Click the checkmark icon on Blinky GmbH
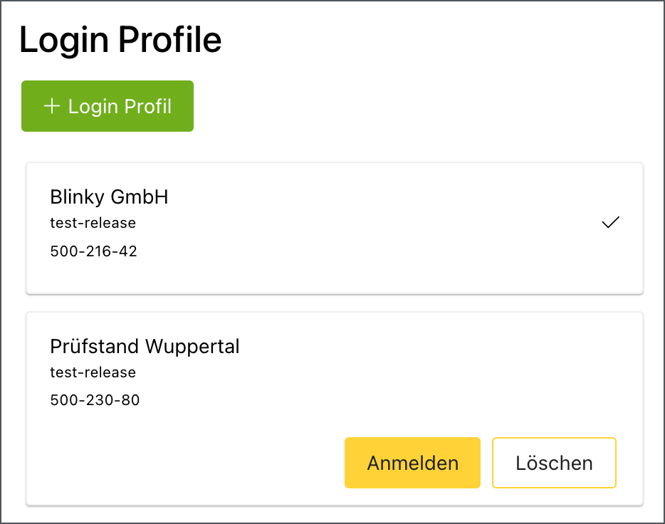The width and height of the screenshot is (665, 524). tap(610, 223)
